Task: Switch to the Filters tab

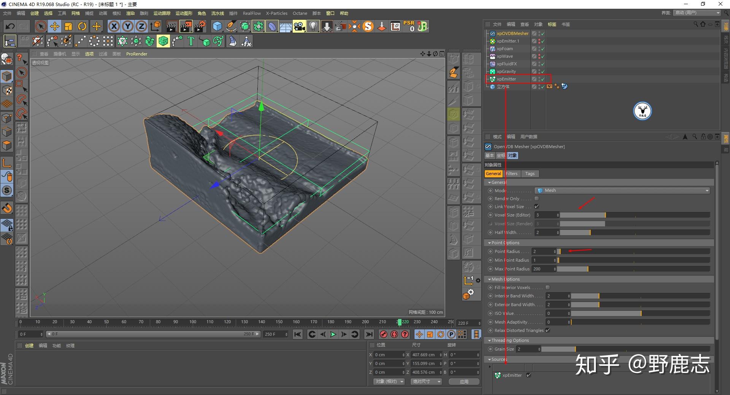Action: click(511, 174)
